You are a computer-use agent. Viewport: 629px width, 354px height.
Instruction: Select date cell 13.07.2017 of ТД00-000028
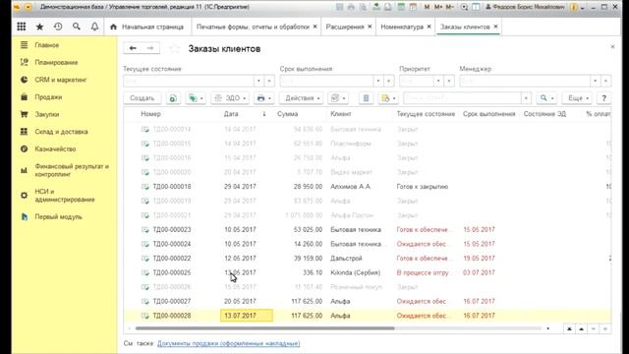pyautogui.click(x=247, y=316)
